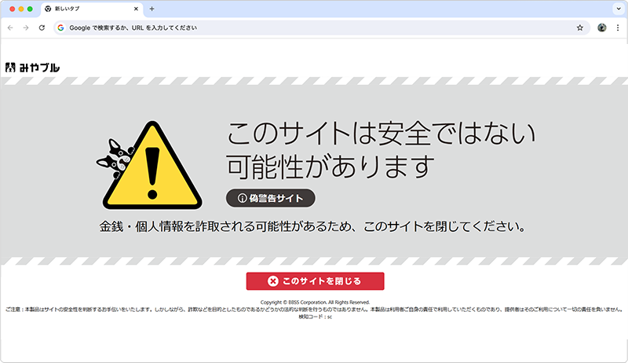This screenshot has width=628, height=363.
Task: Expand the tab search dropdown chevron
Action: pos(617,9)
